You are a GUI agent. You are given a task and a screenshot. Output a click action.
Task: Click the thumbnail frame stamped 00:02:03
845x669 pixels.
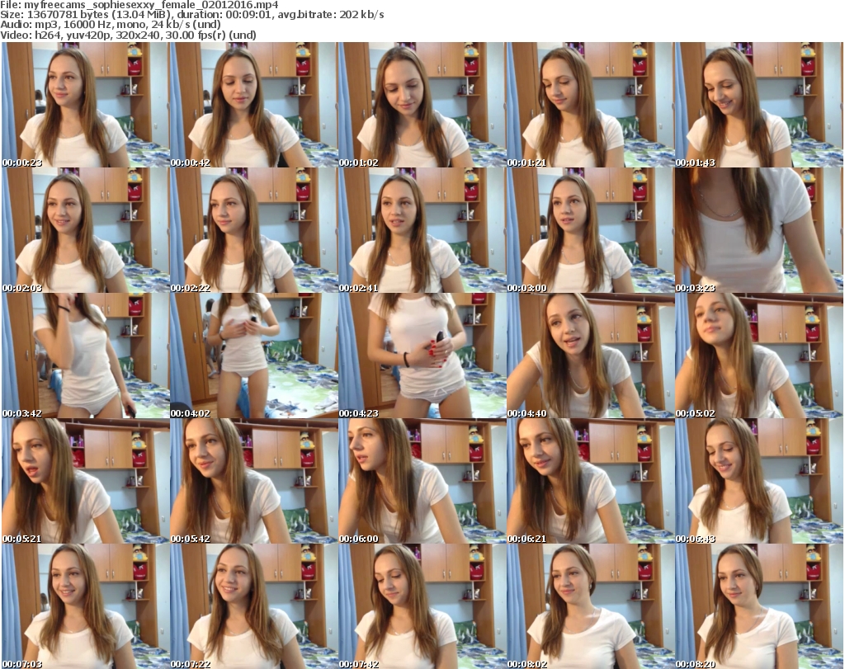[86, 230]
